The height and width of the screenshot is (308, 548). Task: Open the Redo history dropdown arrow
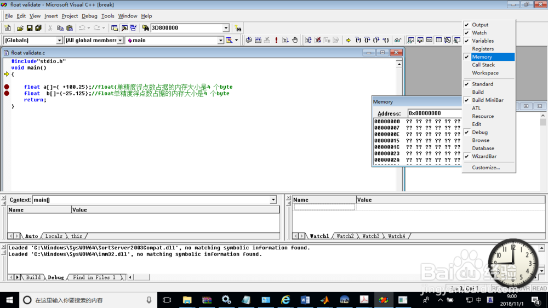104,28
